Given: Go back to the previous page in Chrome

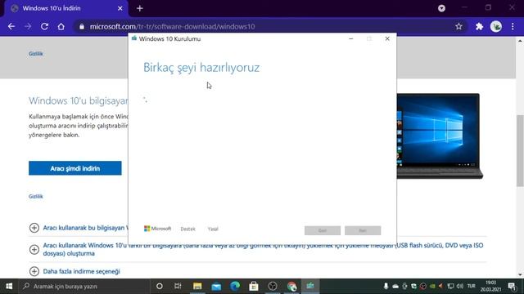Looking at the screenshot, I should tap(11, 27).
